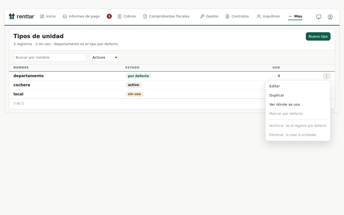
Task: Click the NOMBRE column header
Action: 21,68
